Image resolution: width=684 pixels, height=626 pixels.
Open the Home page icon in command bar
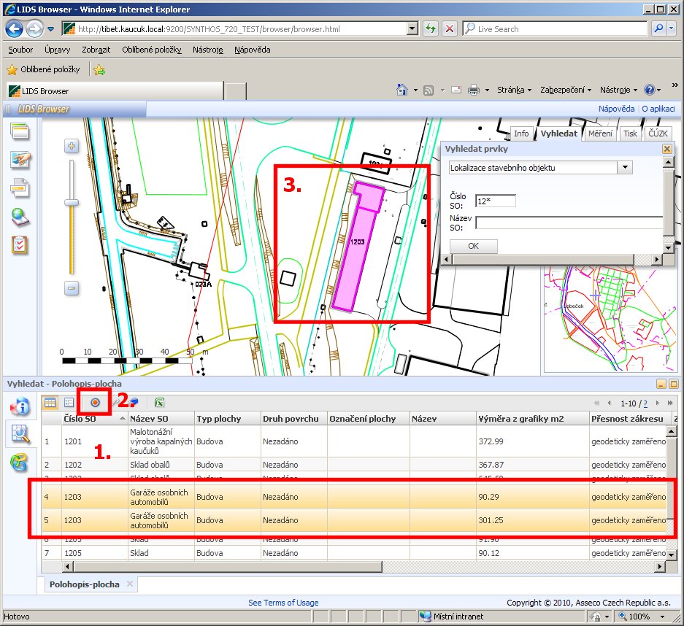pos(401,90)
